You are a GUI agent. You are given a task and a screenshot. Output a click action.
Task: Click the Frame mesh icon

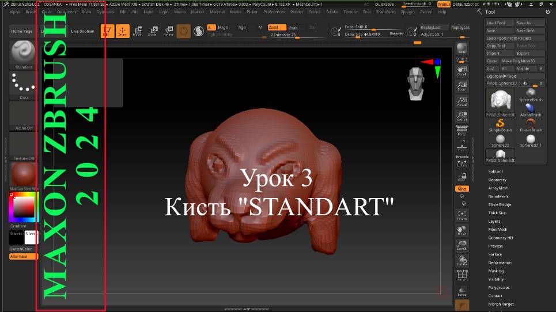coord(462,215)
